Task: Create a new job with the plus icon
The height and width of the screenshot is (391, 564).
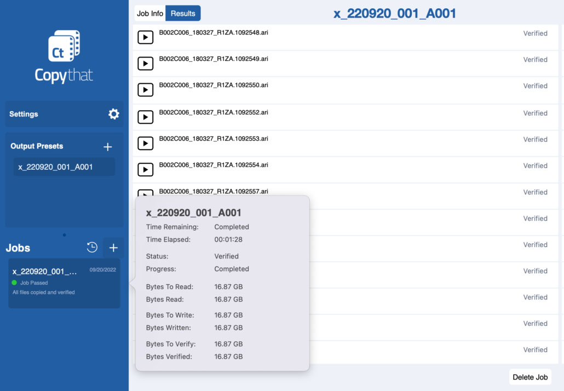Action: pyautogui.click(x=113, y=248)
